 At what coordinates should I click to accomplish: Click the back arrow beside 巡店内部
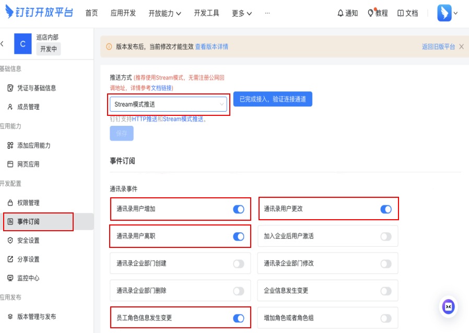(3, 44)
